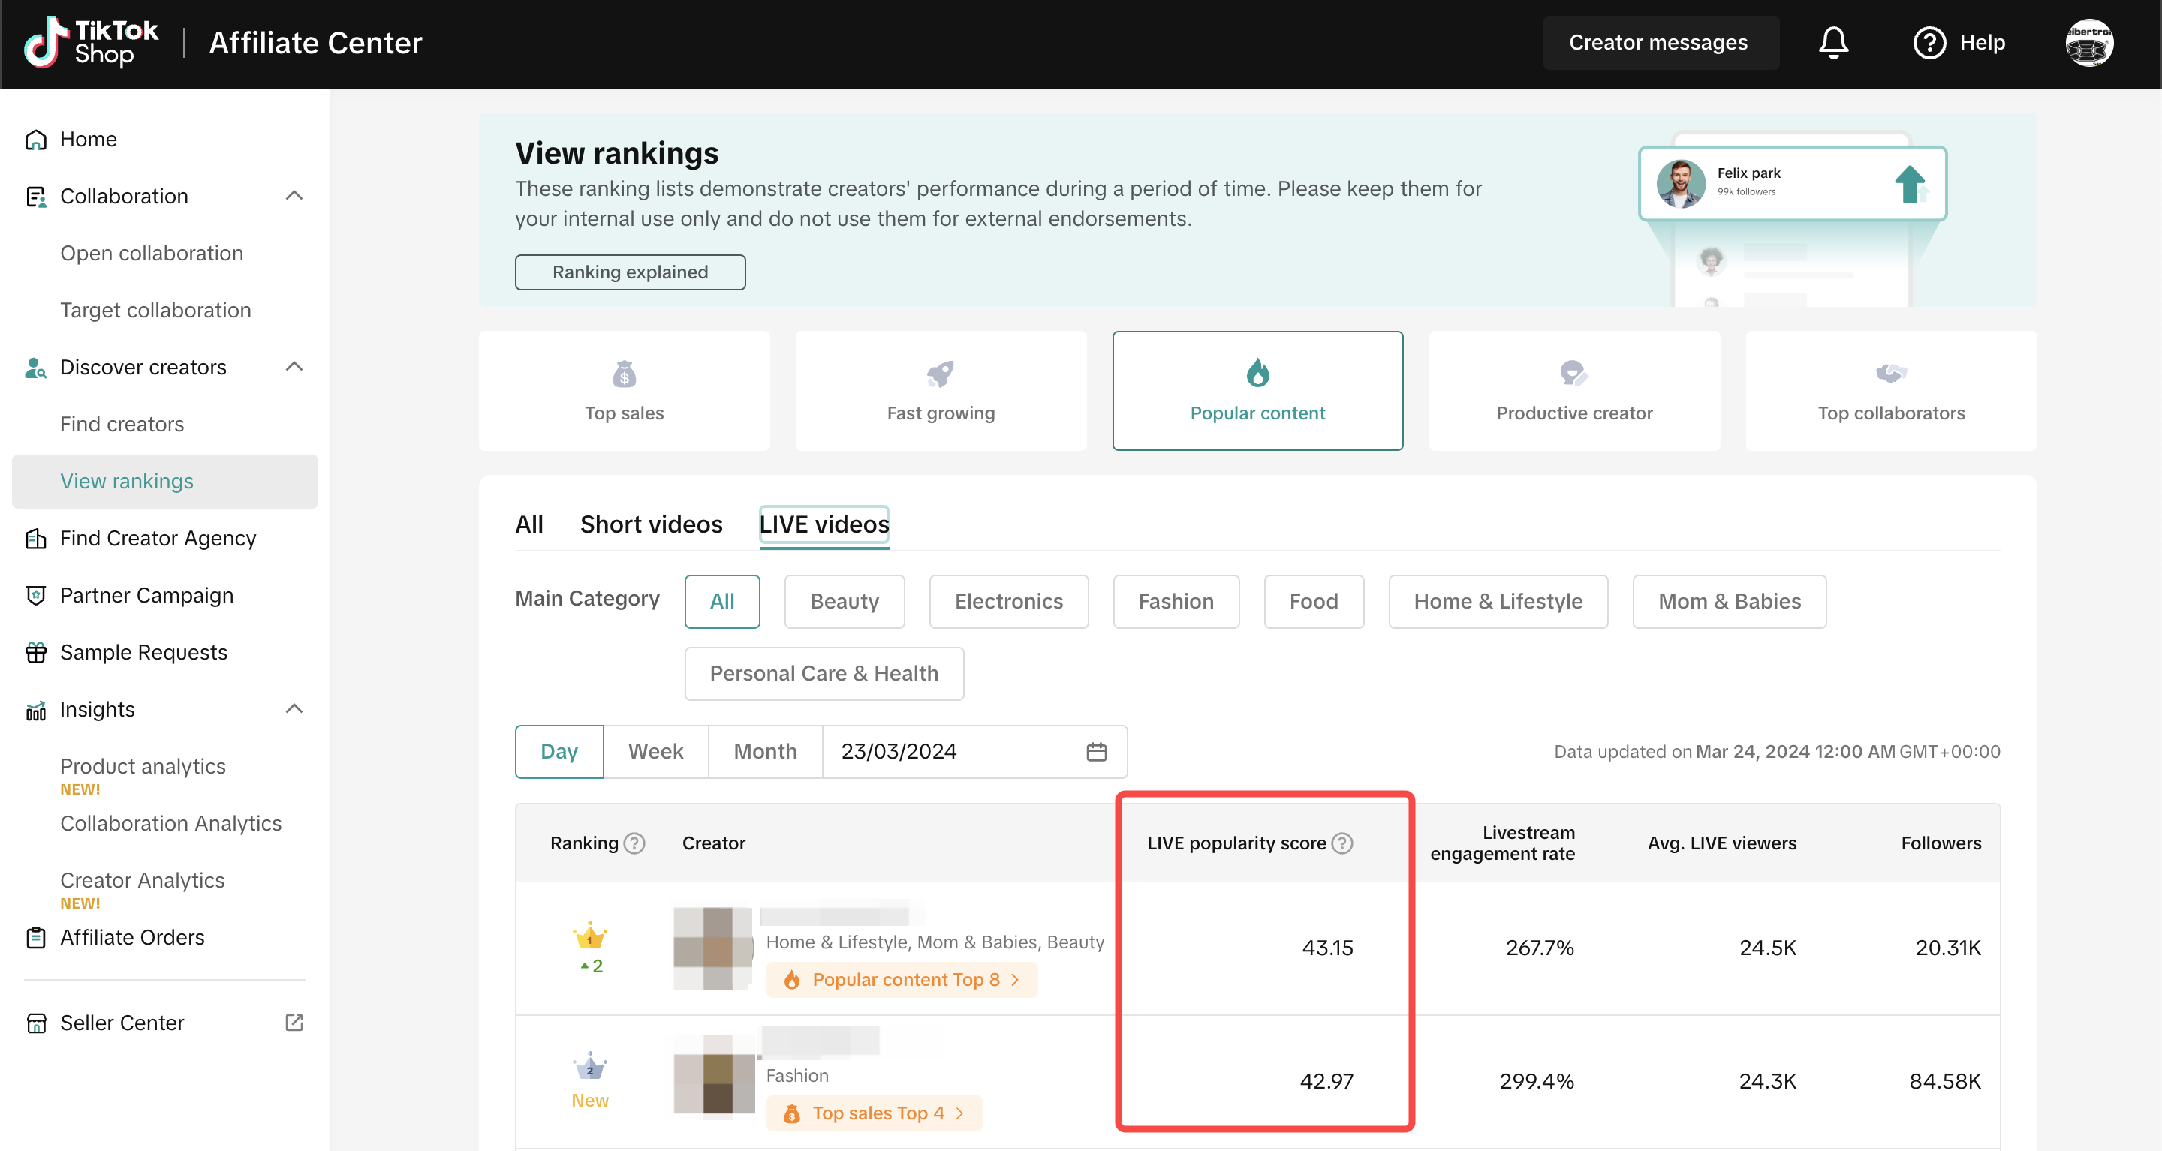Collapse the Discover creators section

click(294, 367)
